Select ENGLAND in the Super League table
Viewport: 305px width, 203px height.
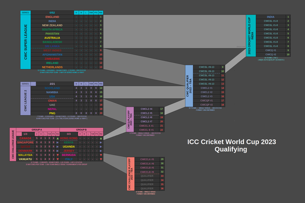[x=52, y=17]
